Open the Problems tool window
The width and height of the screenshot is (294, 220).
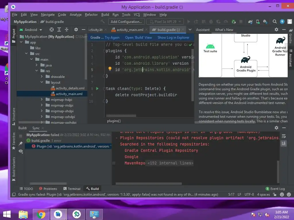pyautogui.click(x=48, y=189)
